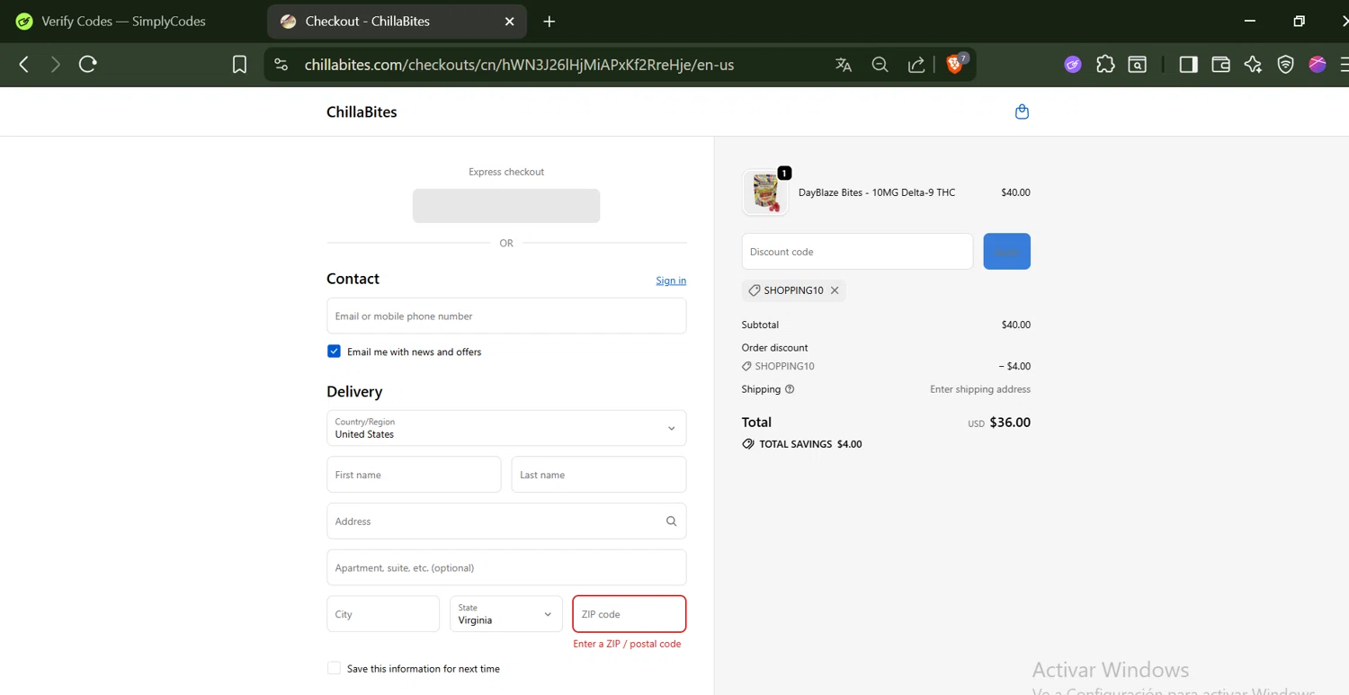This screenshot has height=695, width=1349.
Task: Click the Apply discount button
Action: pyautogui.click(x=1006, y=252)
